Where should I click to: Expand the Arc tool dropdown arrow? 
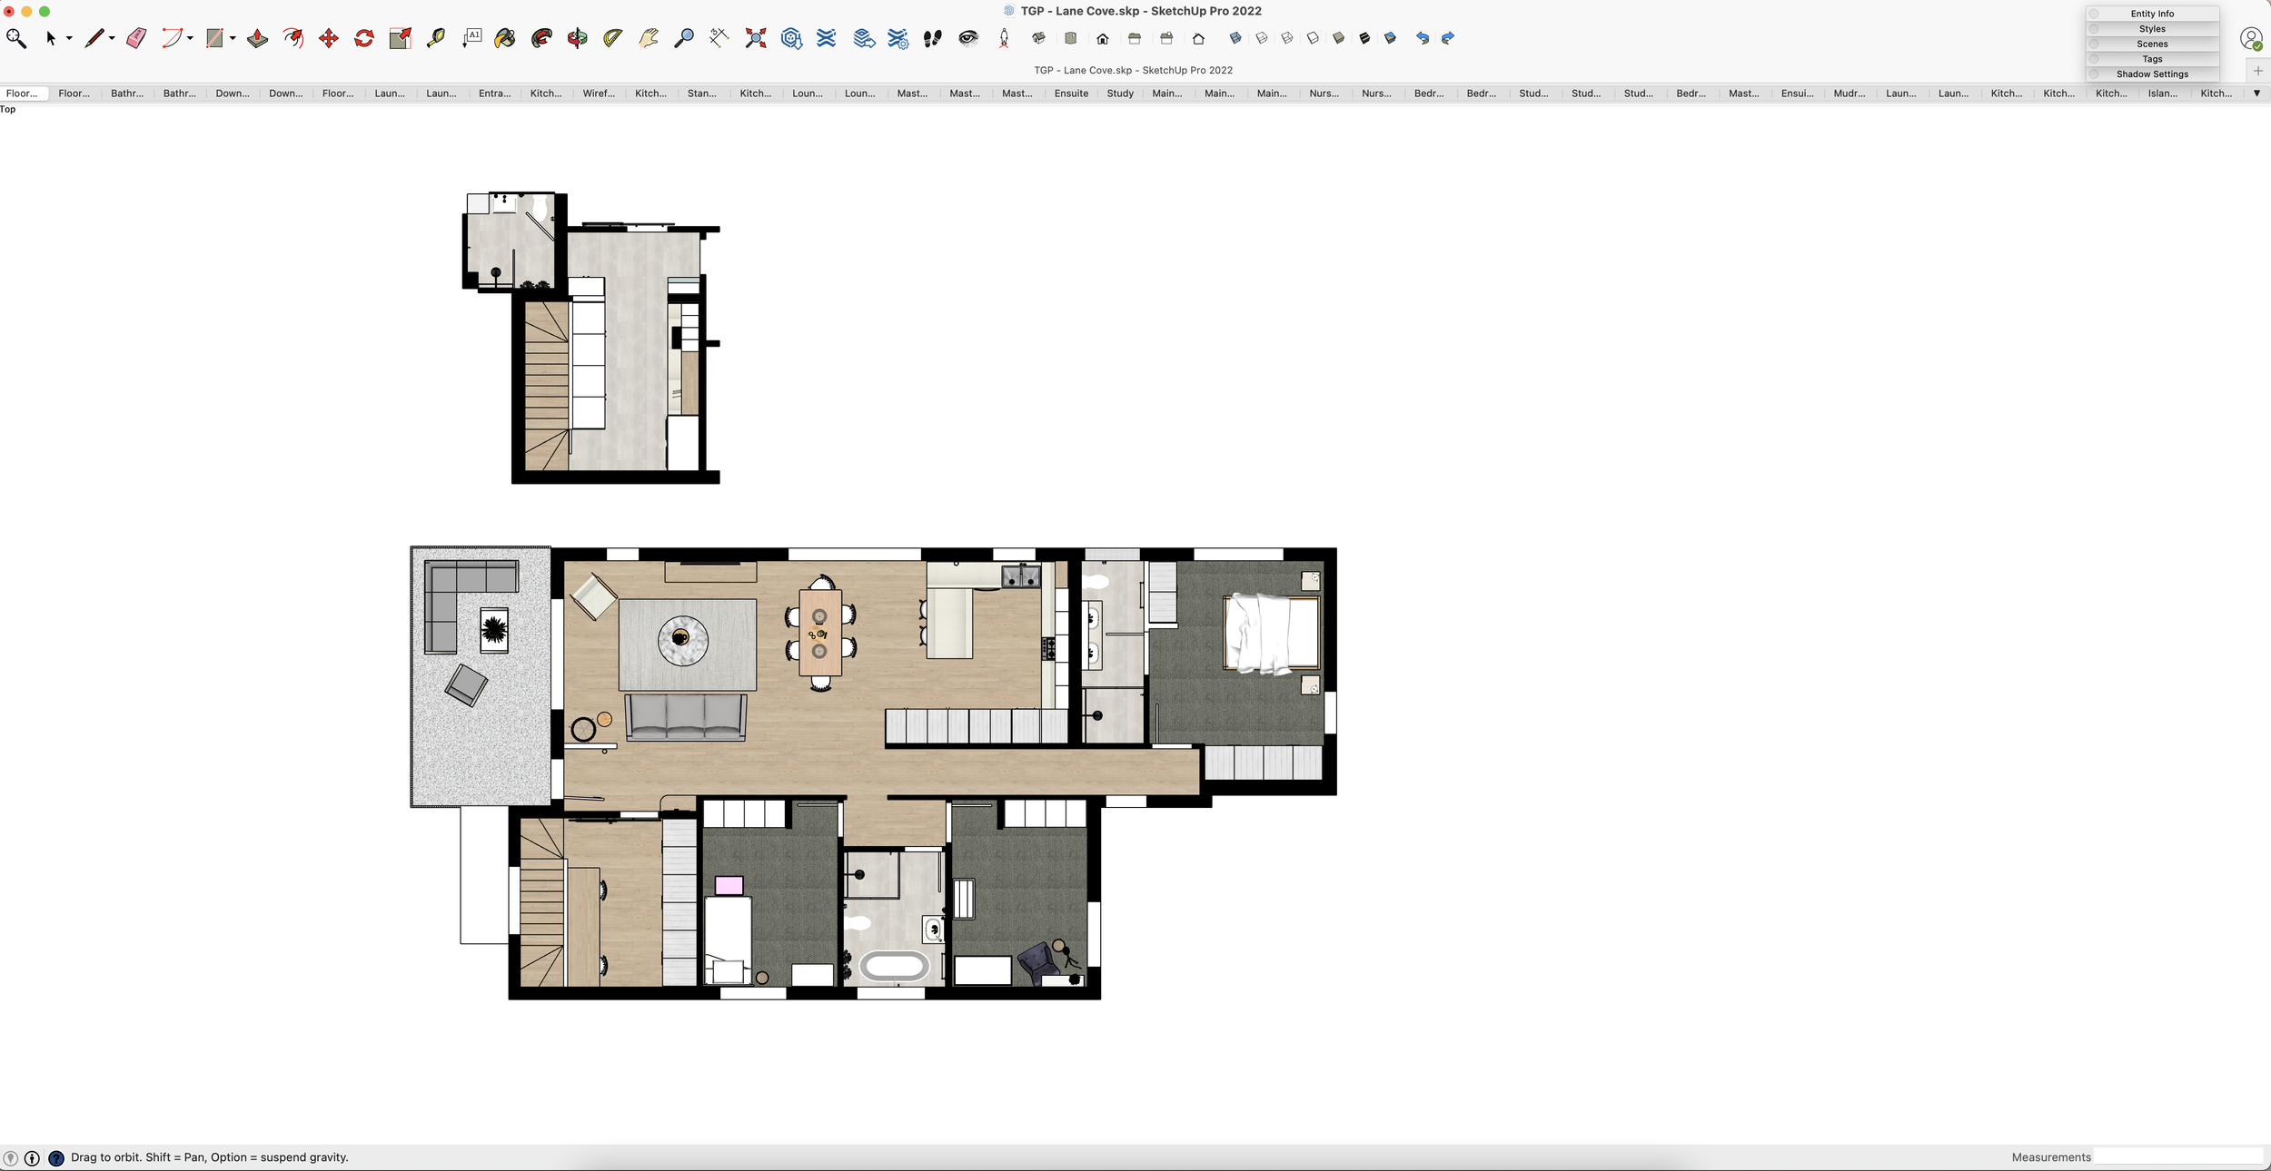(190, 38)
